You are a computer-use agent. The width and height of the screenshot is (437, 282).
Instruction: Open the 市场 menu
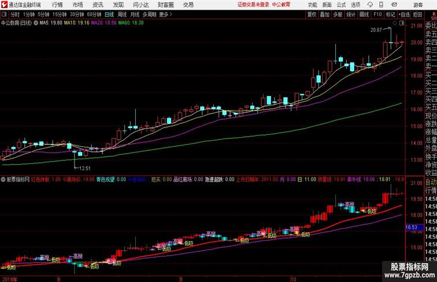tap(78, 5)
